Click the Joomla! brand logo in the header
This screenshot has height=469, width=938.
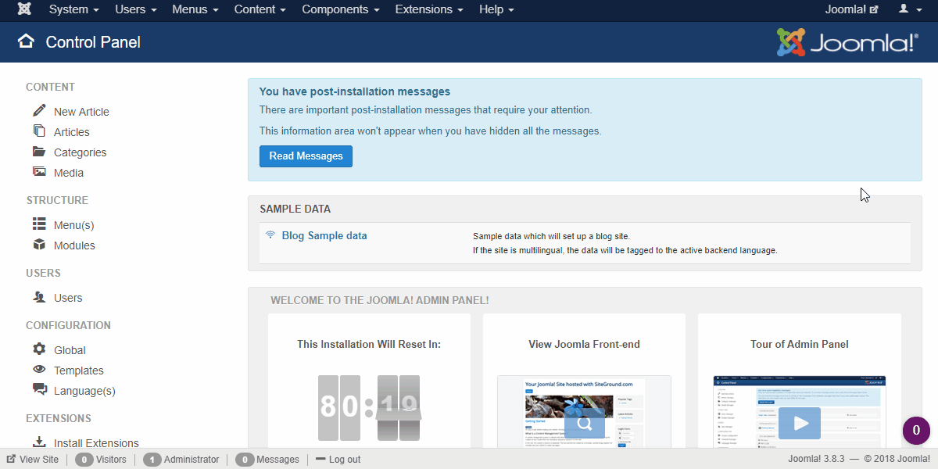847,41
